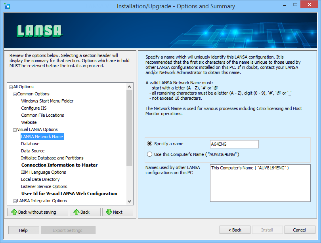The image size is (321, 243).
Task: Open the Help button
Action: [23, 230]
